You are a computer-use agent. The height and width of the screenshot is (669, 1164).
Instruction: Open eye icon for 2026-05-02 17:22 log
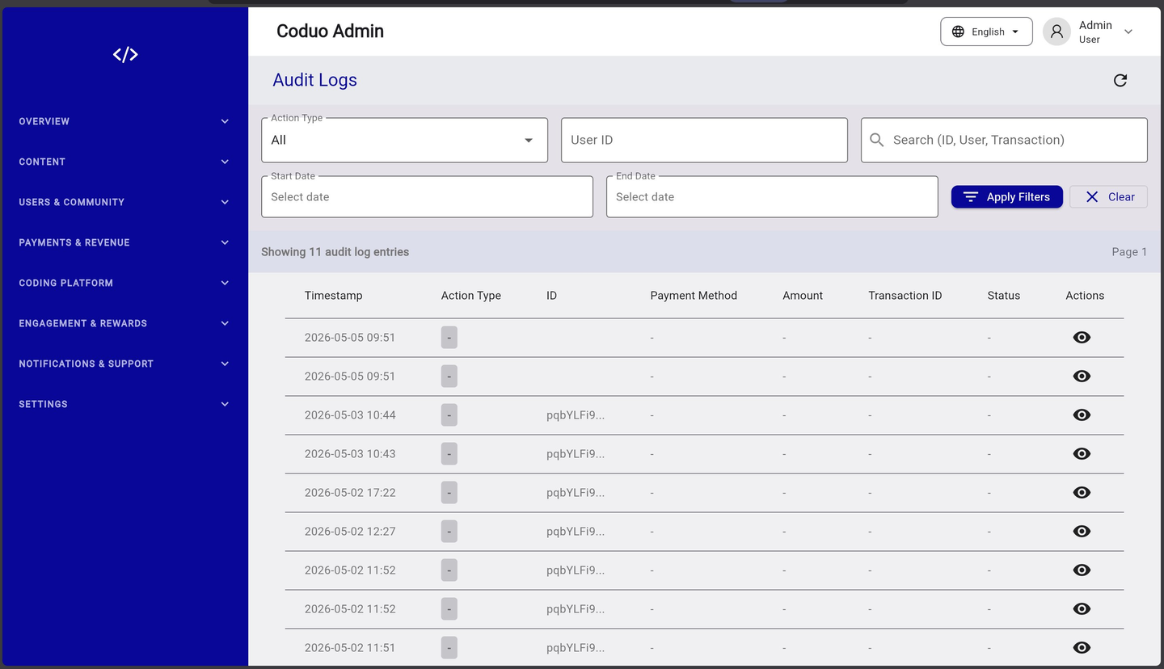[x=1082, y=493]
